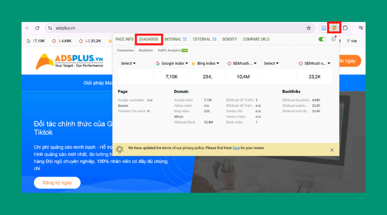Switch to the PAGE INFO tab
This screenshot has width=387, height=215.
click(x=124, y=39)
